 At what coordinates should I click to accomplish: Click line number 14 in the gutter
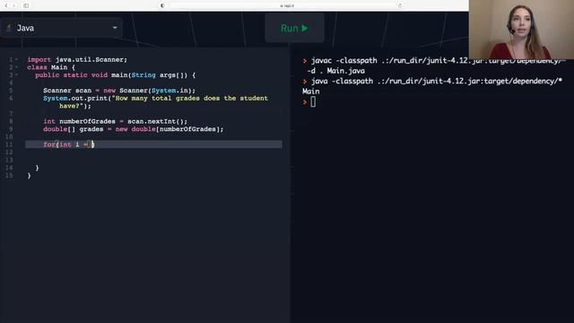tap(9, 168)
